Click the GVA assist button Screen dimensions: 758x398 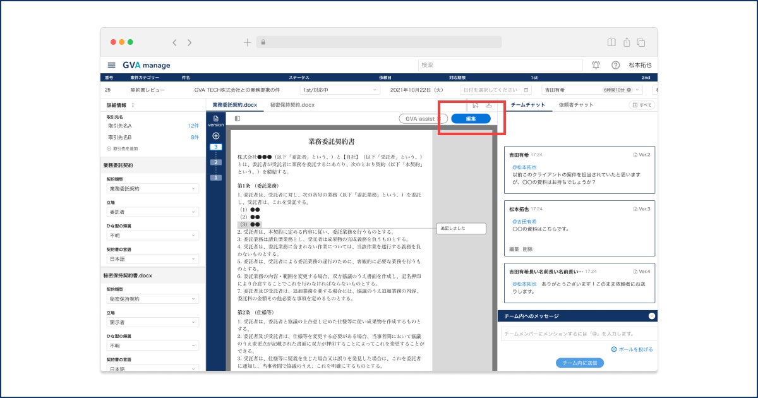(x=423, y=119)
